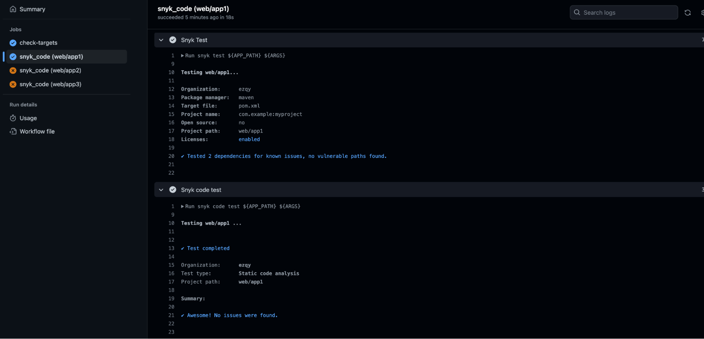Click line number 21 in Snyk code test log

(171, 315)
